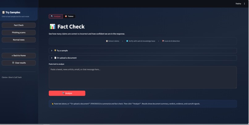Click the red Analyze button

tap(67, 93)
